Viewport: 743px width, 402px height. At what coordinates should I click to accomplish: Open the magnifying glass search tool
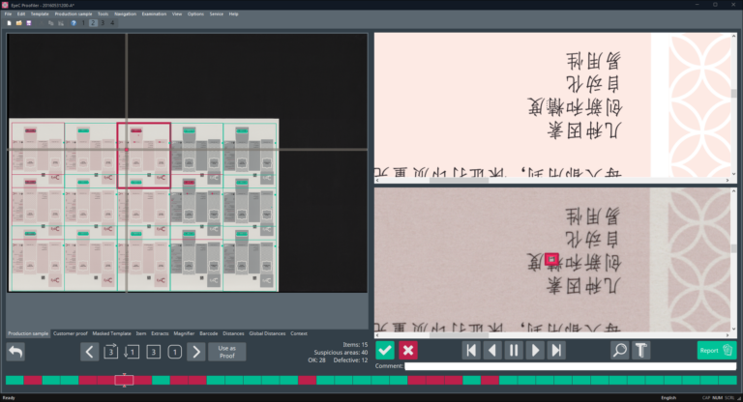(x=620, y=351)
